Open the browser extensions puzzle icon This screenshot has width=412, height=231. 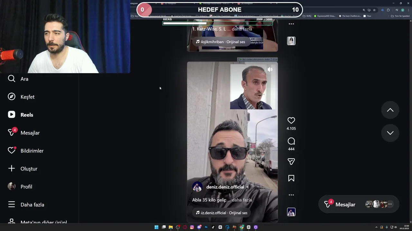click(x=388, y=10)
